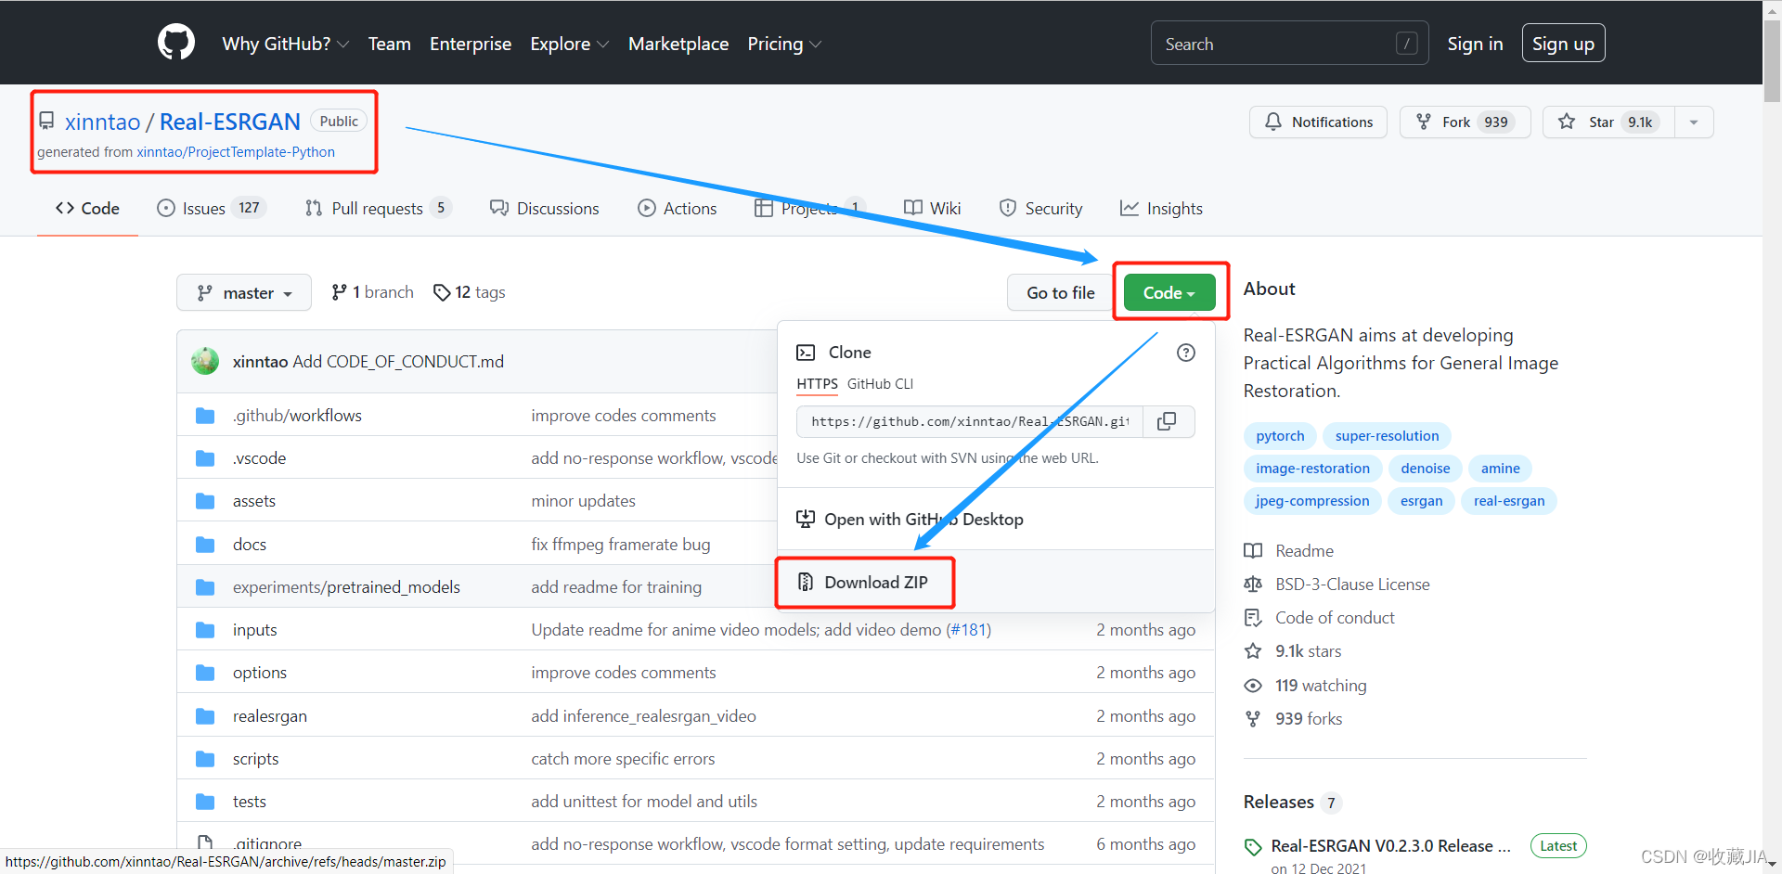Expand the Pricing menu
The image size is (1782, 874).
[784, 44]
